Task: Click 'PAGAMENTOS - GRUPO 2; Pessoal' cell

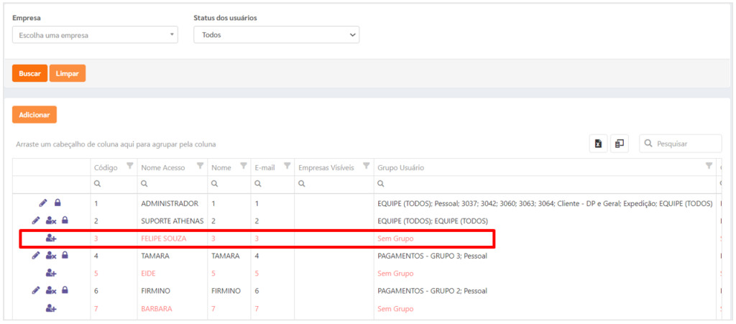Action: click(432, 291)
